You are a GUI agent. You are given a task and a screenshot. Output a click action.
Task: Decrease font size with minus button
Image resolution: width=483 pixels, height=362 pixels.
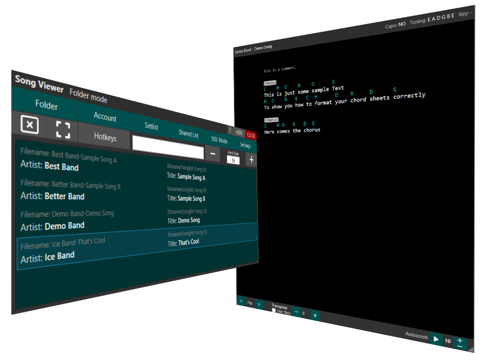(x=212, y=154)
